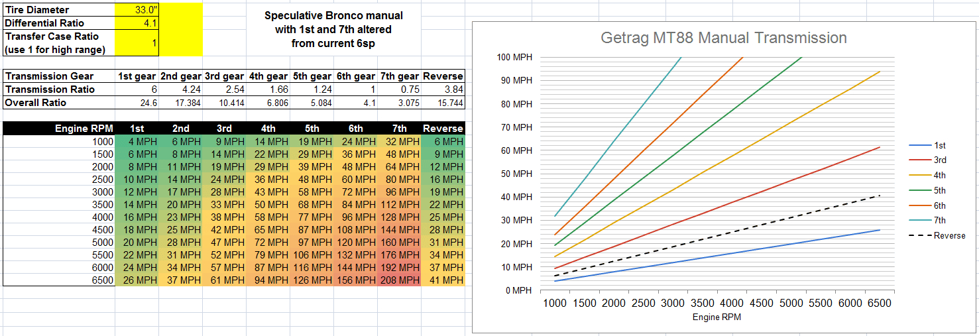Click the "6th" legend entry
The width and height of the screenshot is (979, 336).
(x=928, y=206)
